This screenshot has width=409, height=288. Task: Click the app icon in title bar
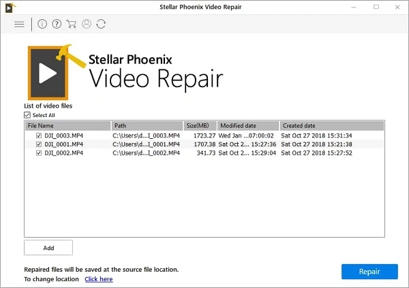point(10,7)
